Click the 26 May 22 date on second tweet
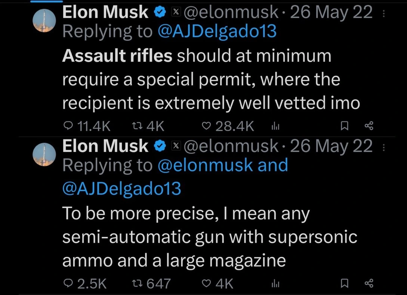This screenshot has height=295, width=407. [x=331, y=146]
